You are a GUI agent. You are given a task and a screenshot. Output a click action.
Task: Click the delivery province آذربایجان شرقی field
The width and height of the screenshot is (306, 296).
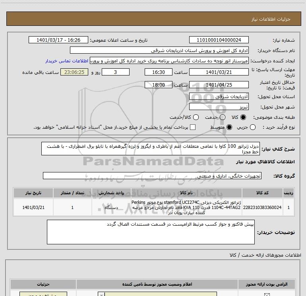[219, 97]
